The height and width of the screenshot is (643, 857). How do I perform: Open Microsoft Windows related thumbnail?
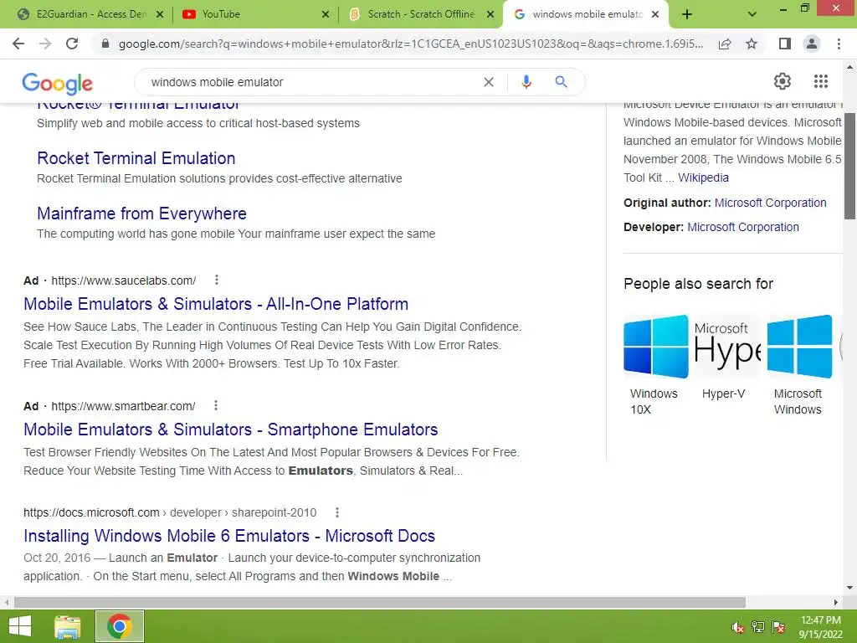point(799,346)
